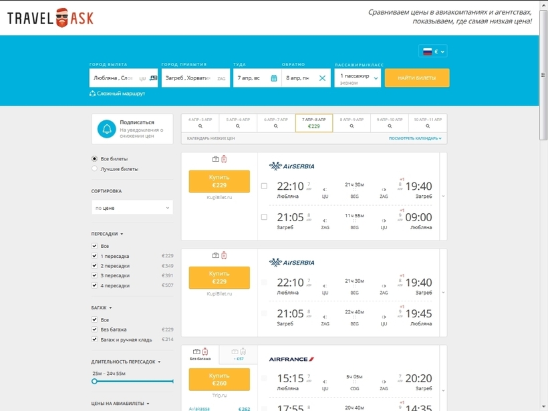Switch to the '+ €57' baggage tab
This screenshot has width=548, height=411.
point(239,354)
